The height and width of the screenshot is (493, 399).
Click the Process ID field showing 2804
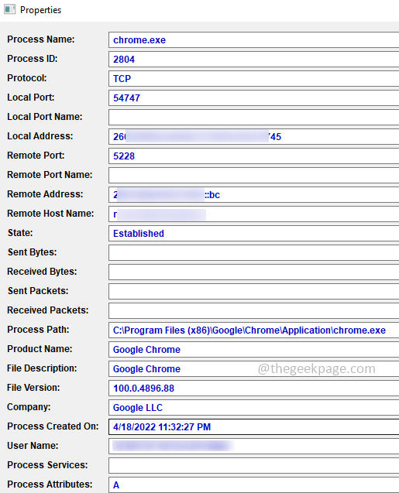[253, 60]
